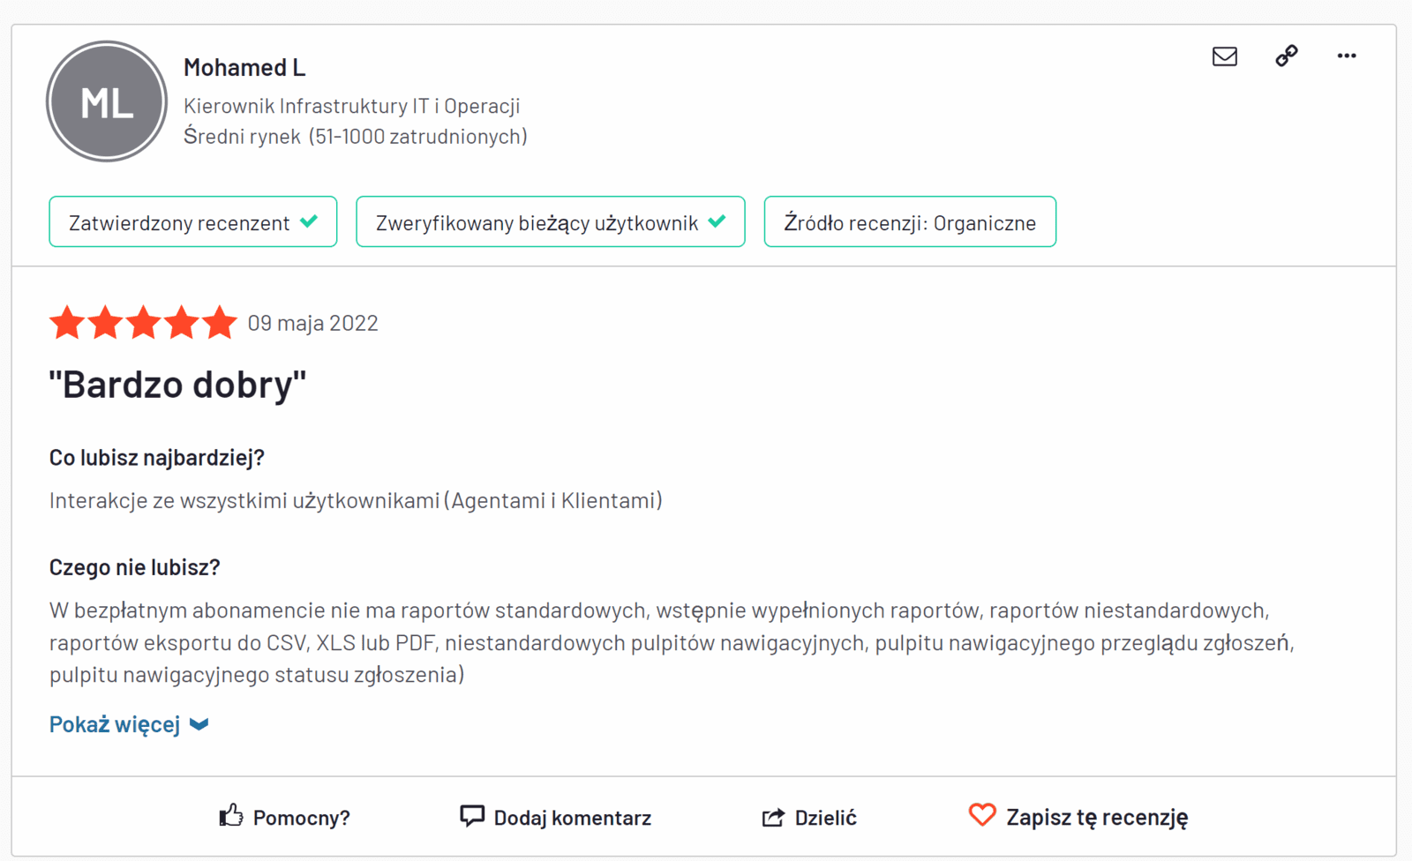Open the three-dot more options menu
The image size is (1412, 861).
click(x=1346, y=56)
